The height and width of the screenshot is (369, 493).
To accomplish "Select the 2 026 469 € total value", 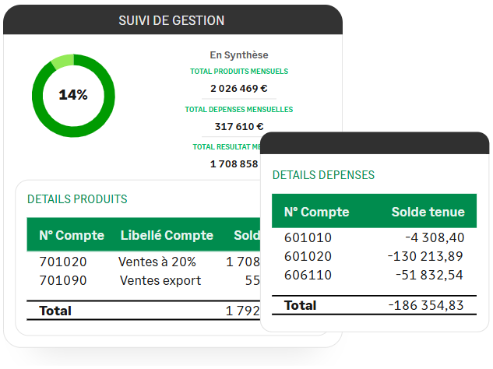I will (x=239, y=88).
